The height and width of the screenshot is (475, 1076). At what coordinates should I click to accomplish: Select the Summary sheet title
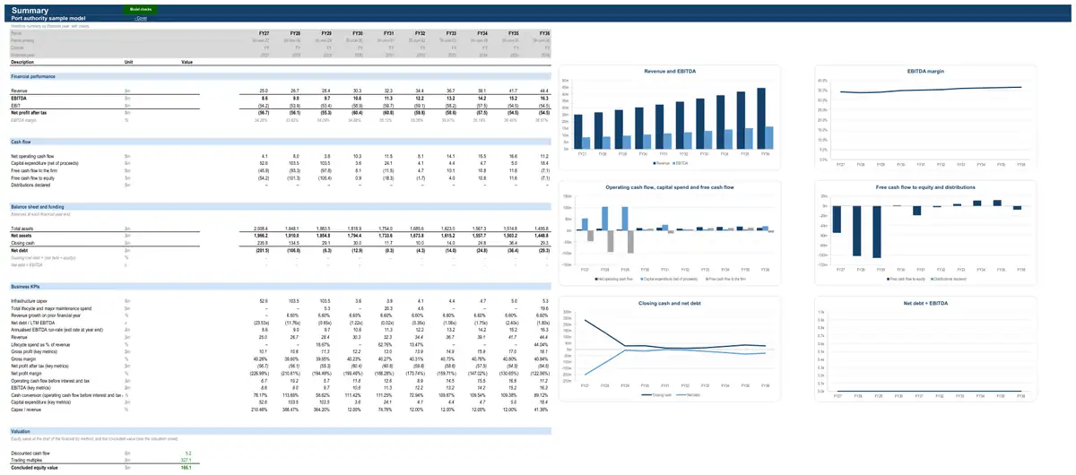pyautogui.click(x=30, y=9)
